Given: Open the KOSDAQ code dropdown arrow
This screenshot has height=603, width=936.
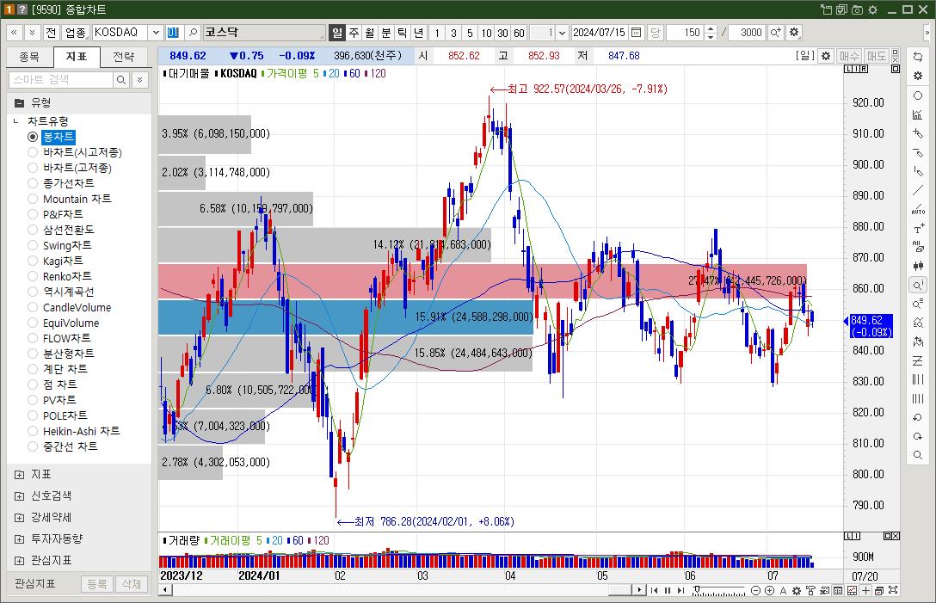Looking at the screenshot, I should 156,32.
